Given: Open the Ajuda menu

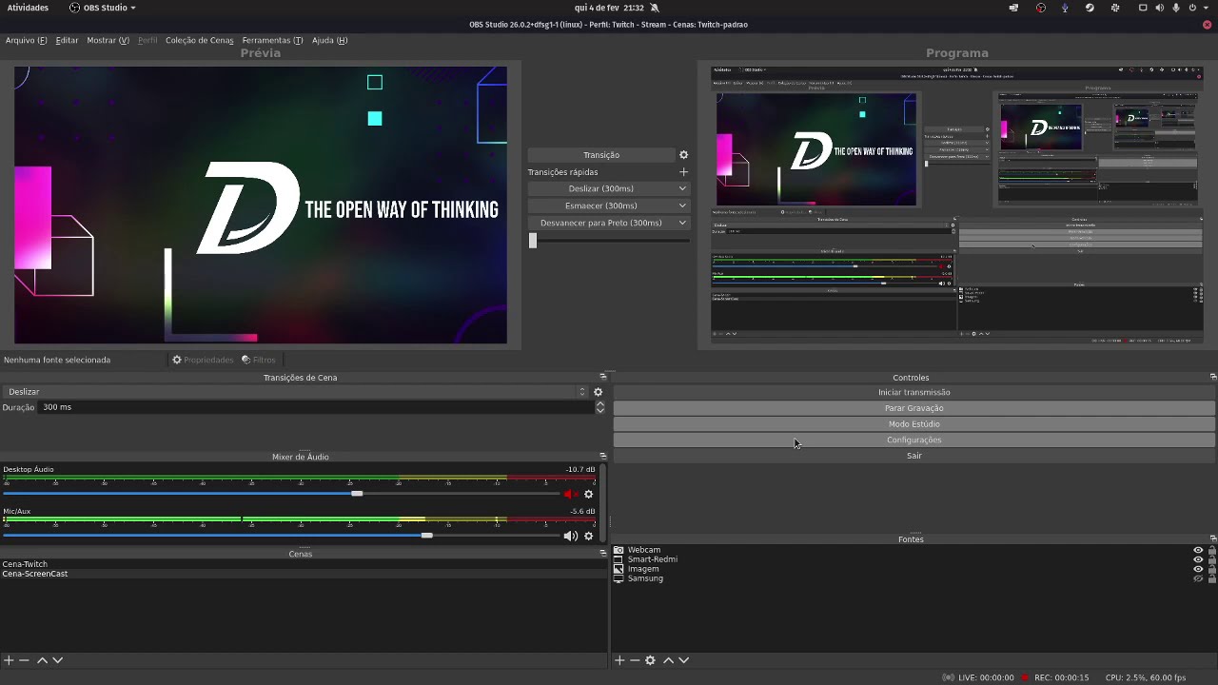Looking at the screenshot, I should [x=329, y=40].
